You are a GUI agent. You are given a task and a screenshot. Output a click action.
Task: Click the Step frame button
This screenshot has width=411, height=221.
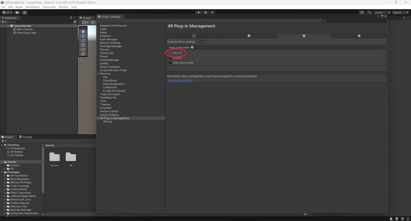click(212, 12)
